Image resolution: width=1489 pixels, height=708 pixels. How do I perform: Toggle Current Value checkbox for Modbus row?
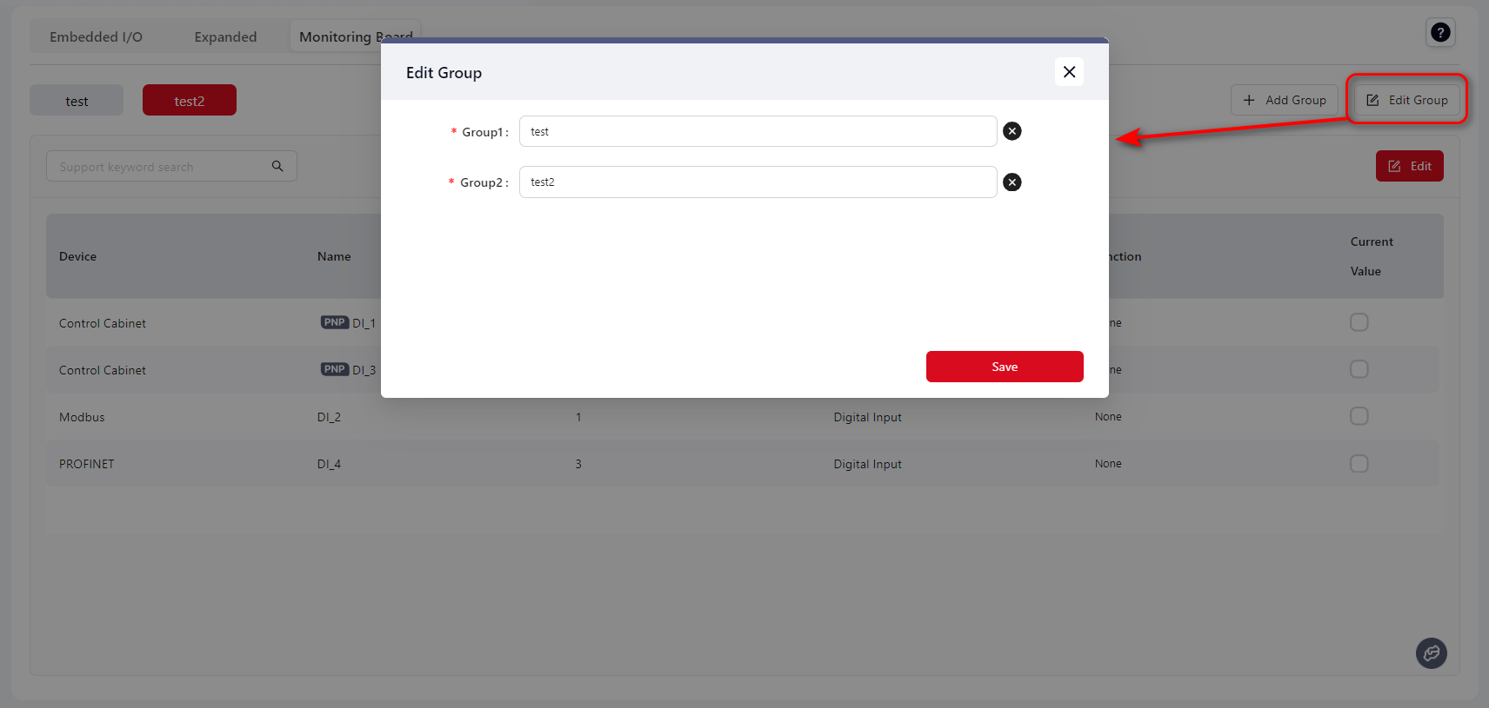click(1359, 416)
